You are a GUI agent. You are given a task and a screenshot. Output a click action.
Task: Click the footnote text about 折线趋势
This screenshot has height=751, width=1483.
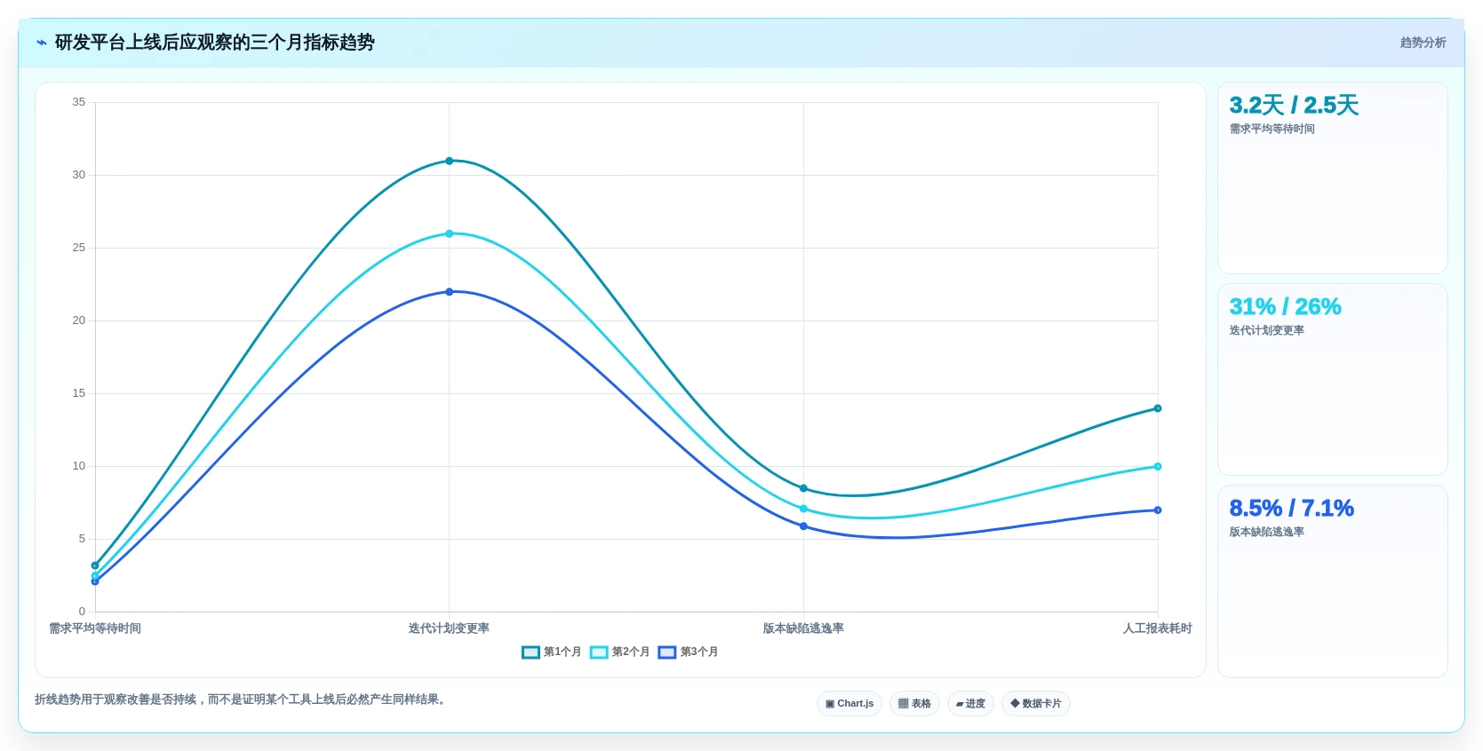[242, 700]
